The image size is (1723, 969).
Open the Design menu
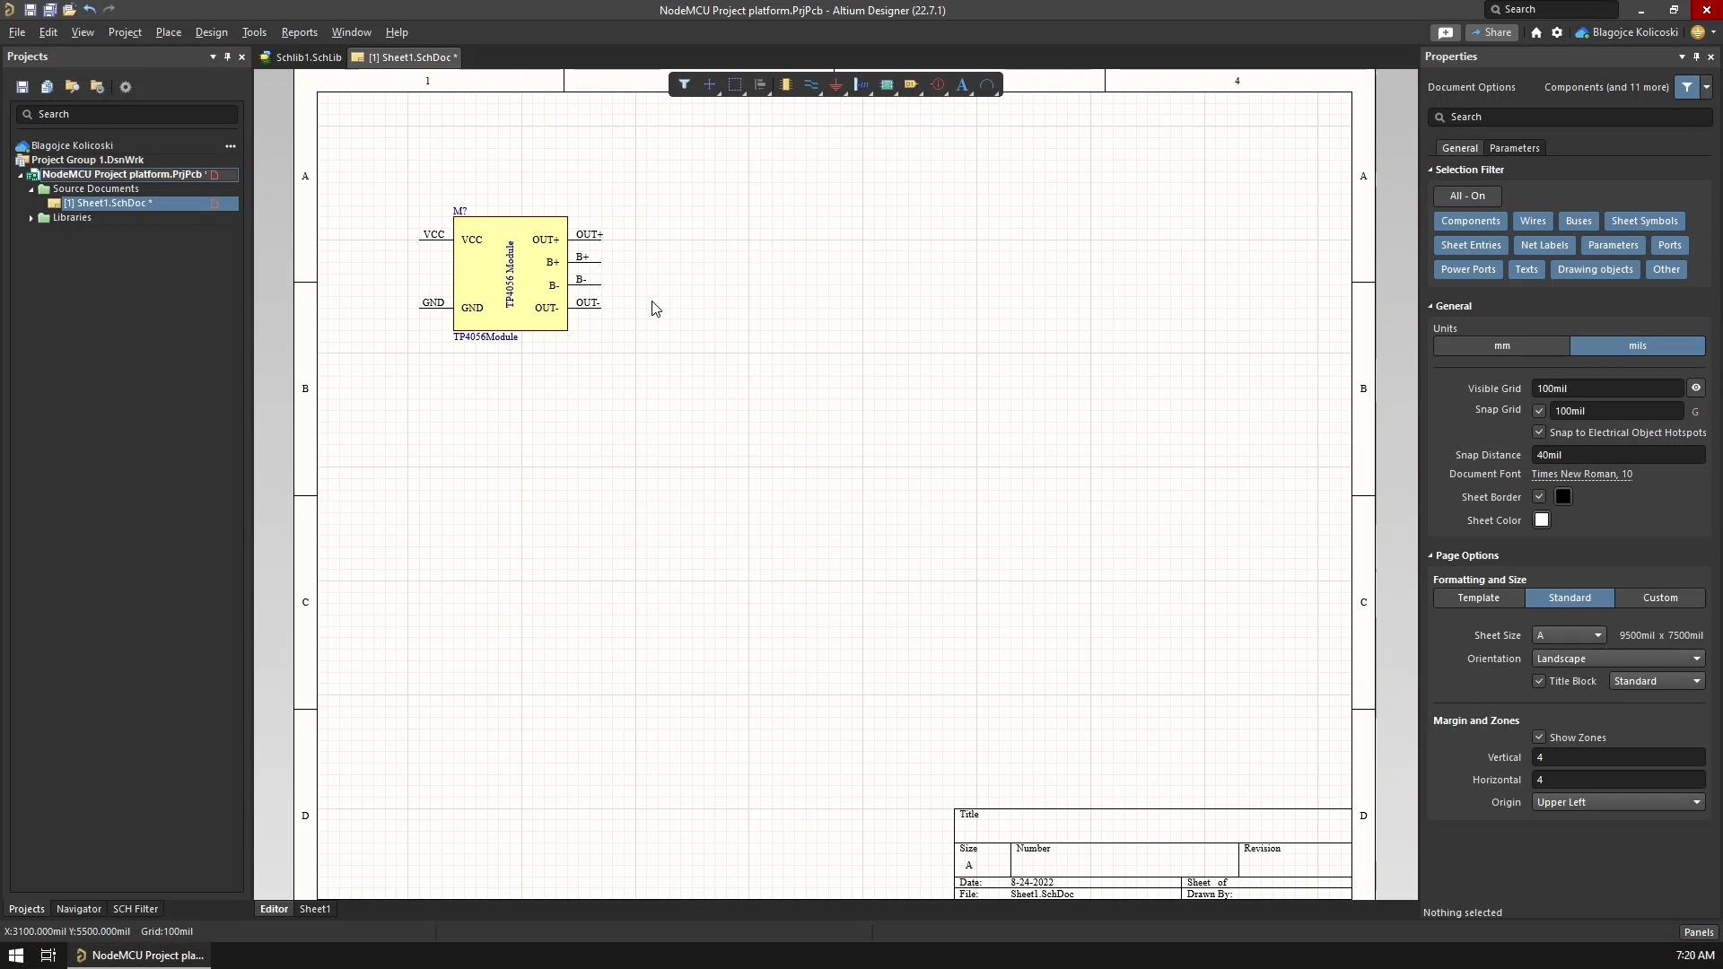tap(211, 32)
